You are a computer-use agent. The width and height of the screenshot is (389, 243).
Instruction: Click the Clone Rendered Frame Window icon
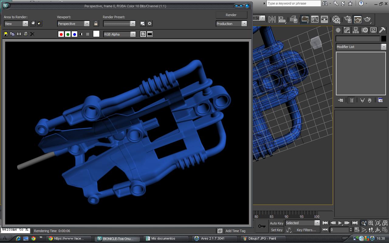click(19, 34)
